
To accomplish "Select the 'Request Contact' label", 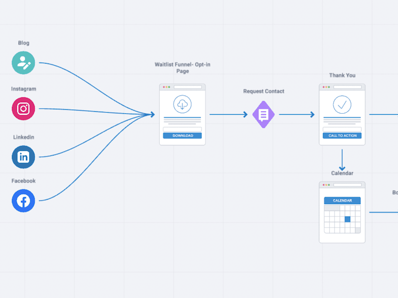I will (264, 91).
